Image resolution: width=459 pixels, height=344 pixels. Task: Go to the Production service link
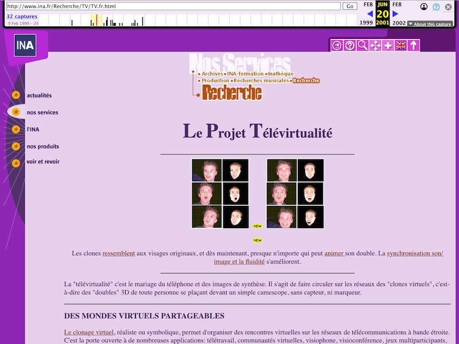[x=215, y=80]
